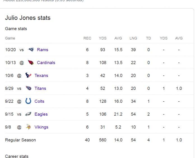This screenshot has height=158, width=196.
Task: Open the Cardinals team link
Action: point(46,63)
